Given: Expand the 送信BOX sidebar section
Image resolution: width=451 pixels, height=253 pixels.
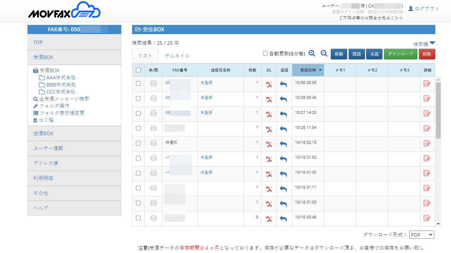Looking at the screenshot, I should 74,133.
